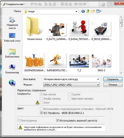Image resolution: width=124 pixels, height=138 pixels.
Task: Expand the Имя файла dropdown arrow
Action: [x=98, y=79]
